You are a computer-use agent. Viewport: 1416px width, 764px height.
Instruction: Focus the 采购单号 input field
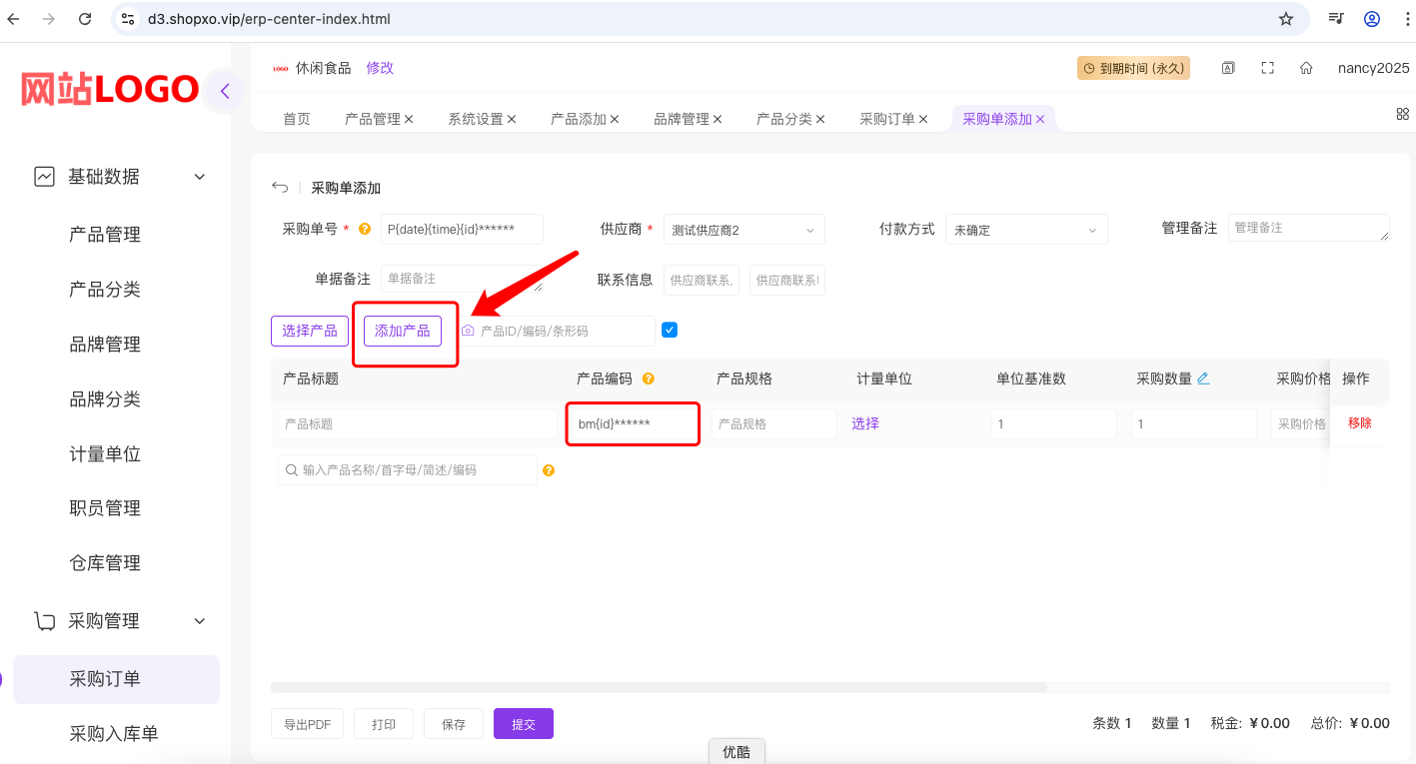point(462,229)
